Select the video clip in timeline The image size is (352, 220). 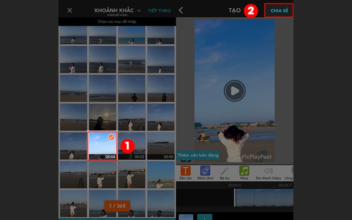264,197
